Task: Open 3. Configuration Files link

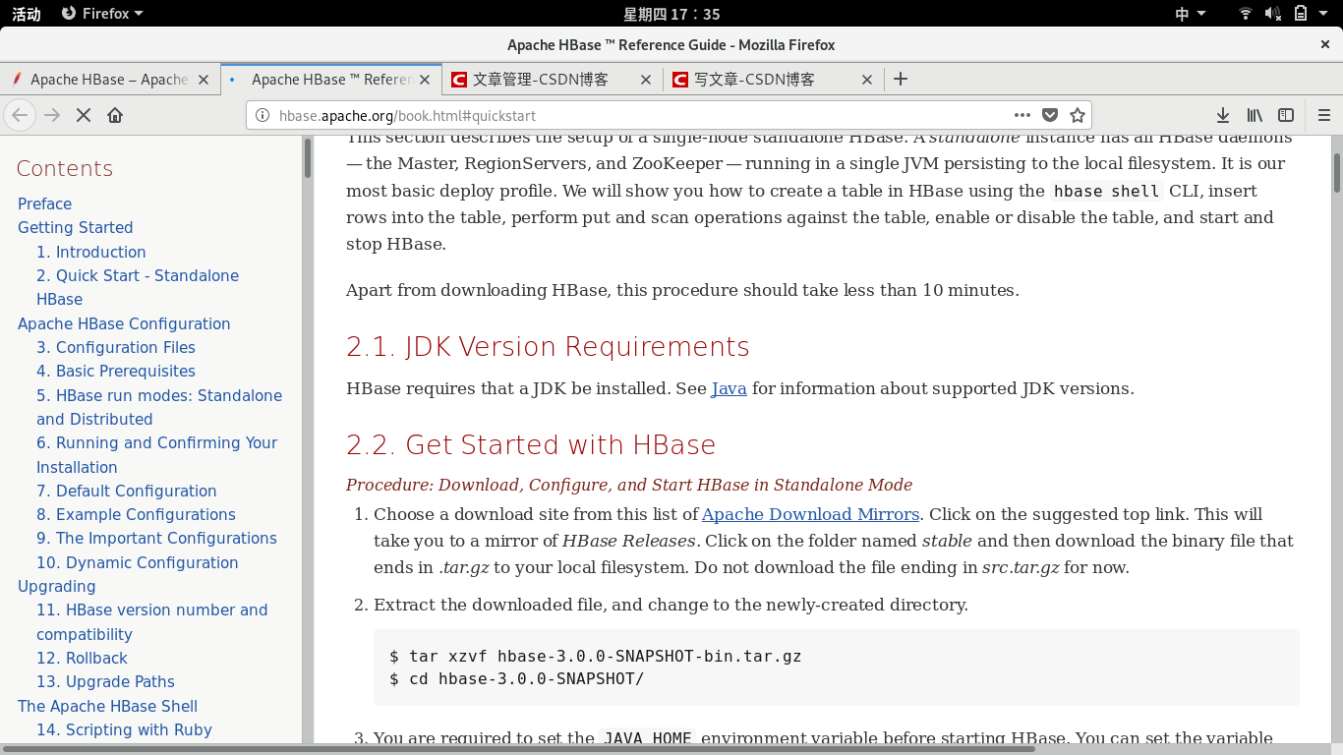Action: coord(116,347)
